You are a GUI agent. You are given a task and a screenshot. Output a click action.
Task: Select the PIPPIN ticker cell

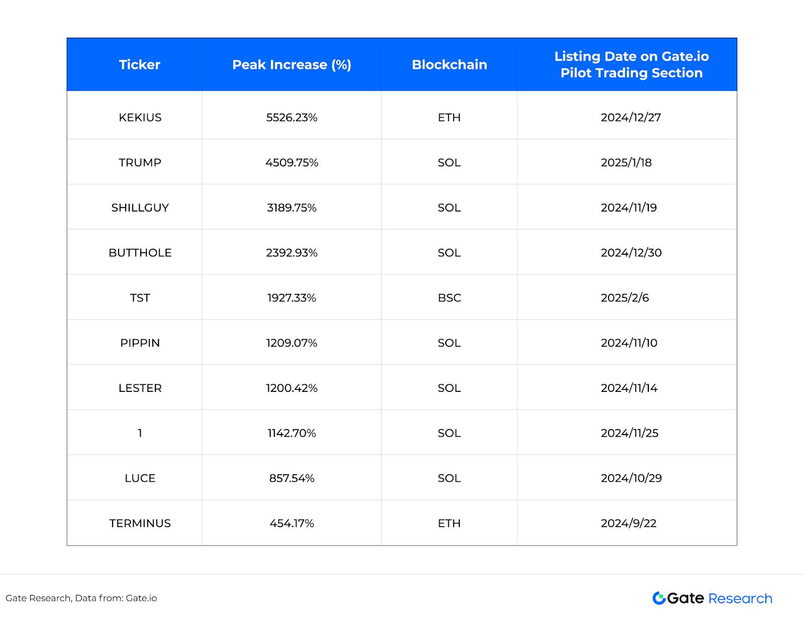[x=140, y=343]
